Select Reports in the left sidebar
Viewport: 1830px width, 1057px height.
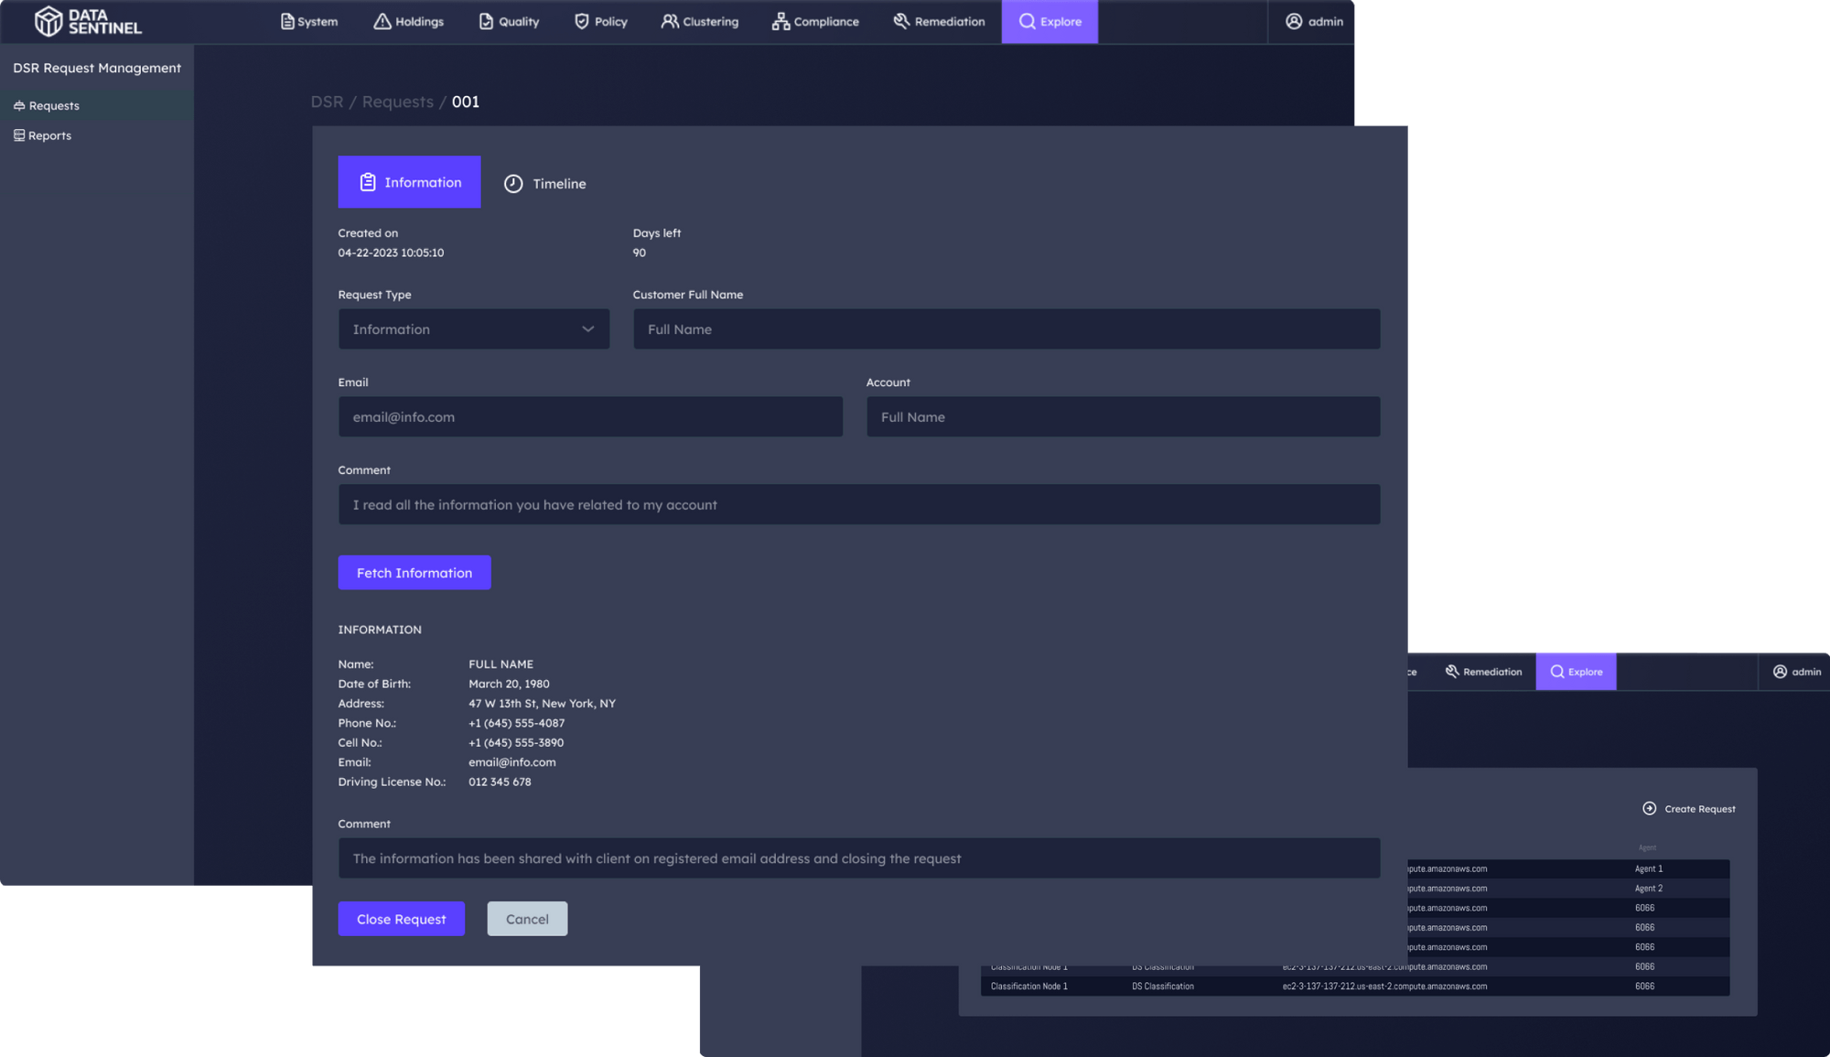(x=48, y=135)
